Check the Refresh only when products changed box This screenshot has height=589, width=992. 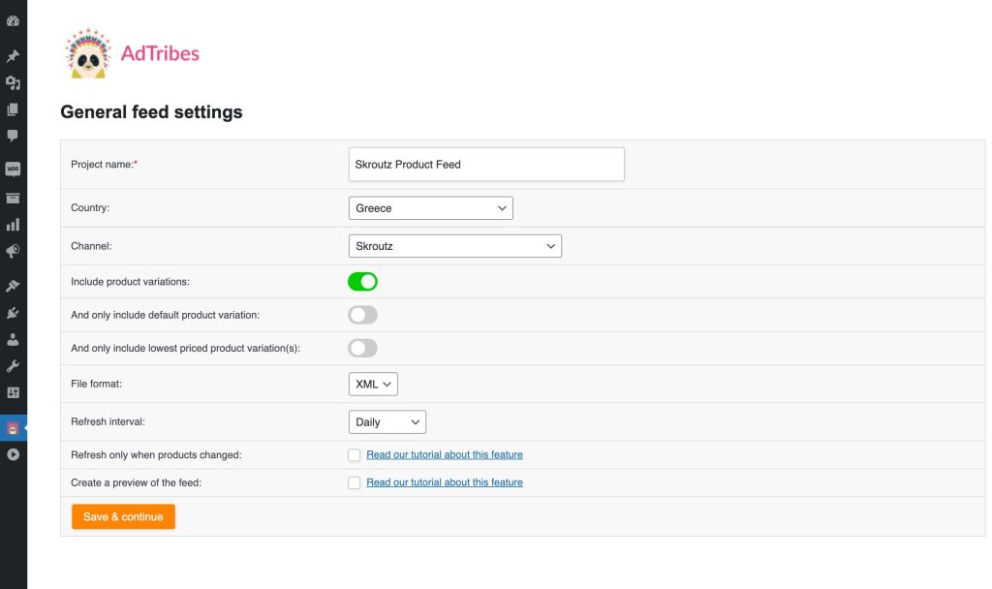[x=355, y=455]
